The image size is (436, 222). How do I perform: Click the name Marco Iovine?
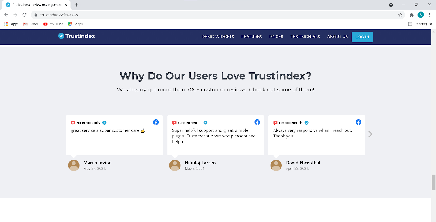98,163
